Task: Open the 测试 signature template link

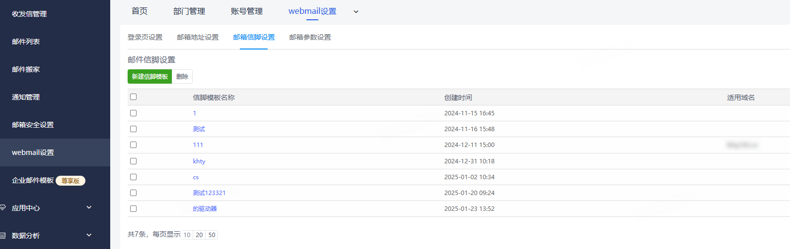Action: click(199, 129)
